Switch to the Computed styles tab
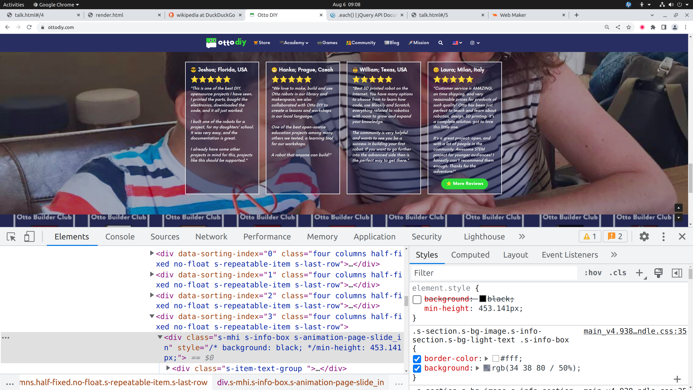The height and width of the screenshot is (390, 693). 470,255
